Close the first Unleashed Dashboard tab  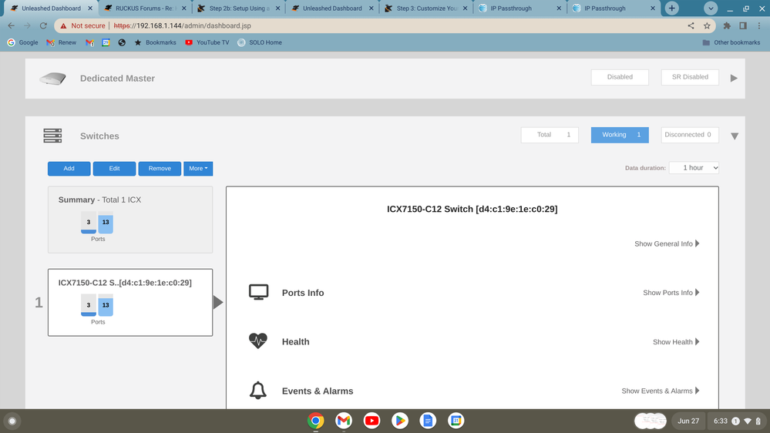click(x=90, y=8)
